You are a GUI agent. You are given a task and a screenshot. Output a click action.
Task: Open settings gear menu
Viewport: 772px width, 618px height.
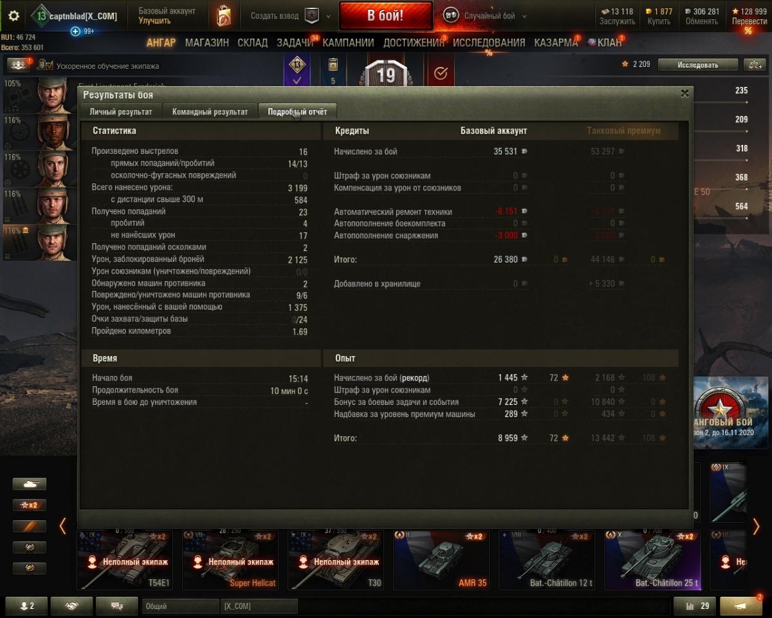coord(14,15)
